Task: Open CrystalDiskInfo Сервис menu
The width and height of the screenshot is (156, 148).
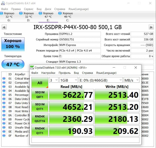Action: coord(29,9)
